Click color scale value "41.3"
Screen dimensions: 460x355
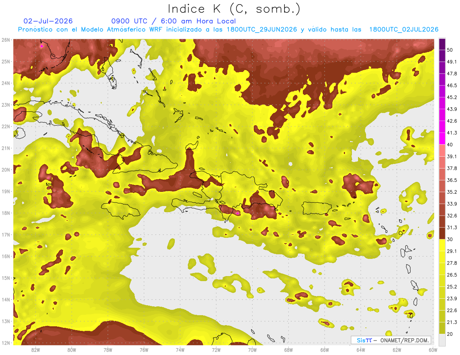point(452,133)
